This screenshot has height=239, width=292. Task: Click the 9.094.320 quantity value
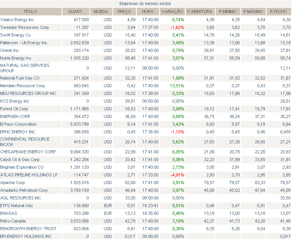point(79,152)
